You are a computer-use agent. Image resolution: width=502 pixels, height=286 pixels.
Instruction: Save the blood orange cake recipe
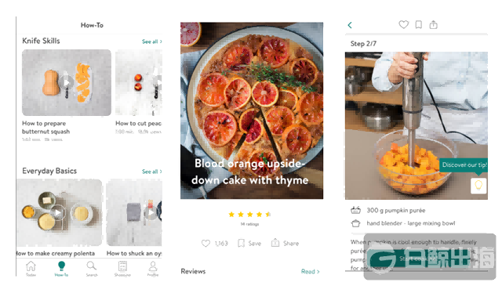[249, 244]
